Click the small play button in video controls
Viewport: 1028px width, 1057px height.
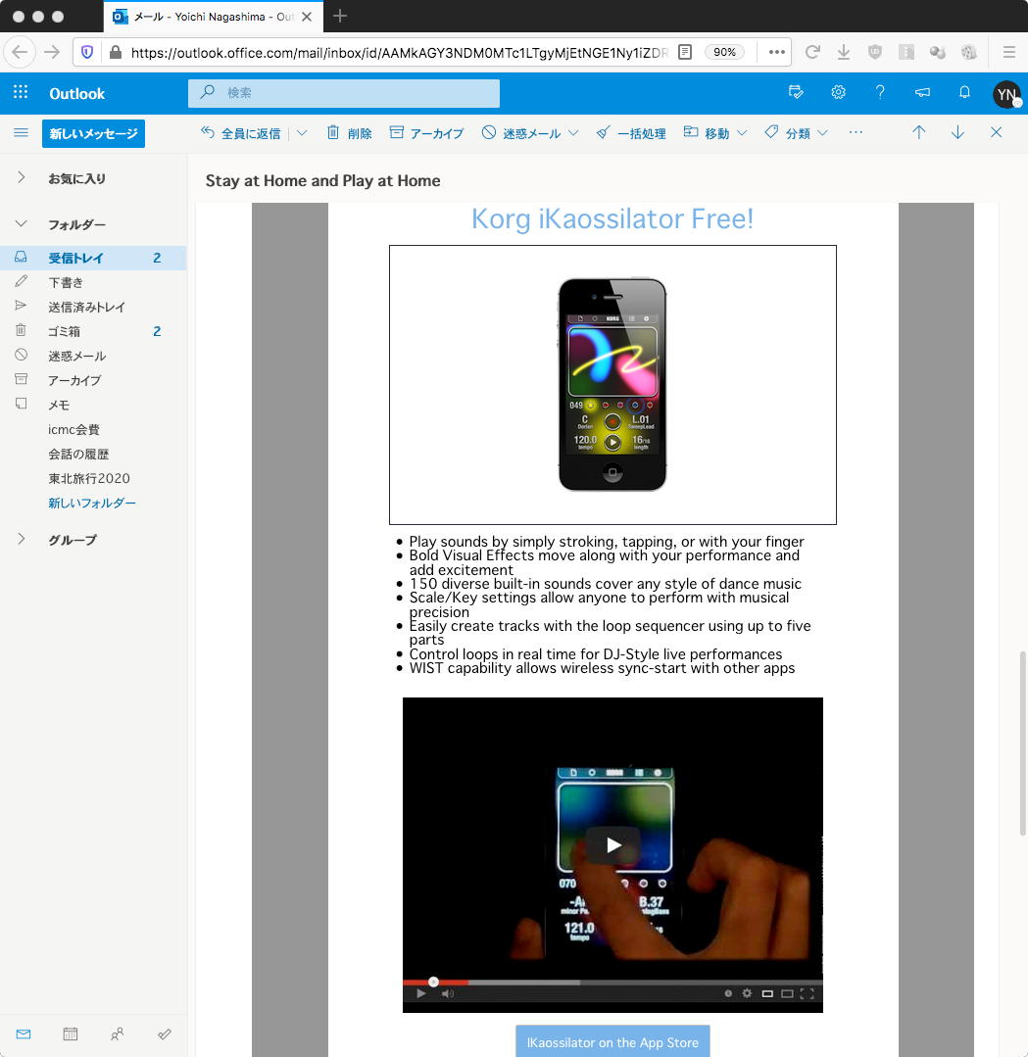click(421, 993)
